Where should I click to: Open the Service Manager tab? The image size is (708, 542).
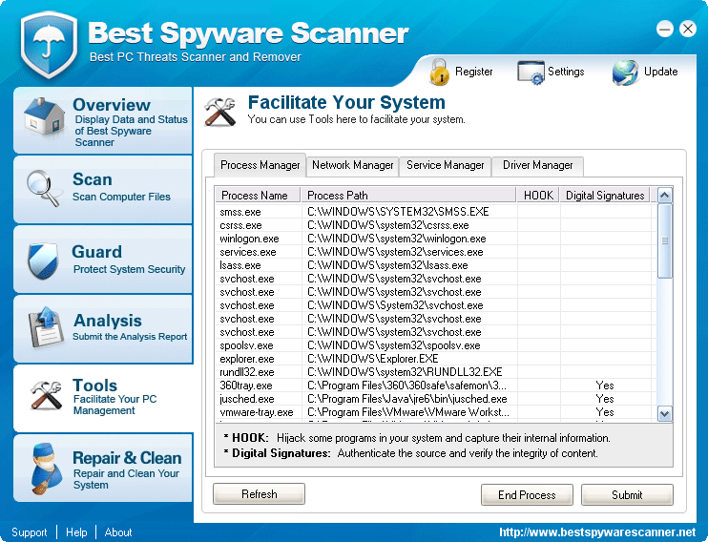point(446,165)
